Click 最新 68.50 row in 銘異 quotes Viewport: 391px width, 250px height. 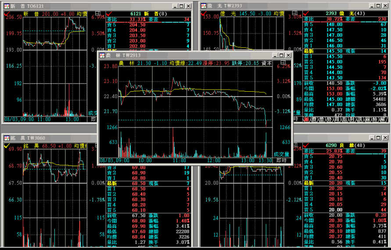click(148, 183)
